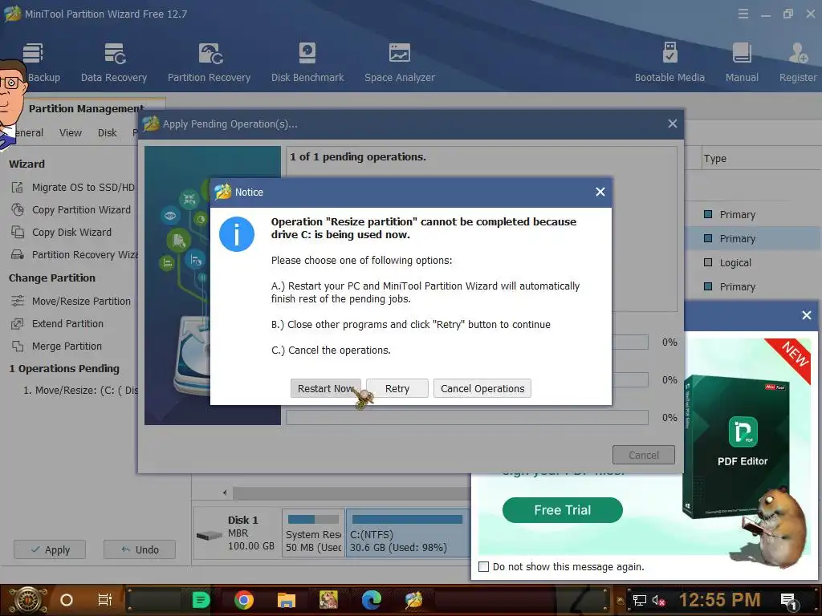Click the bottom progress bar in Apply dialog
Viewport: 822px width, 616px height.
466,417
